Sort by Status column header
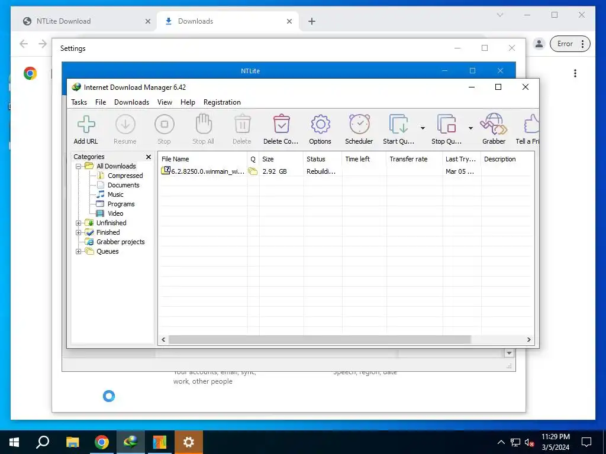Screen dimensions: 606x454 (x=323, y=159)
